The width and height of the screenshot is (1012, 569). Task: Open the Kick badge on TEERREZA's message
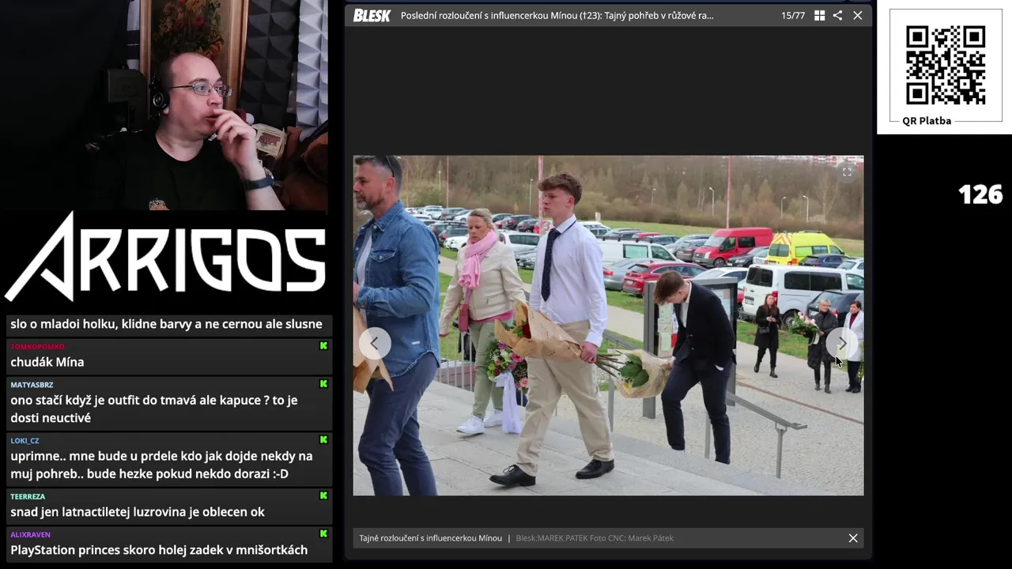coord(323,496)
